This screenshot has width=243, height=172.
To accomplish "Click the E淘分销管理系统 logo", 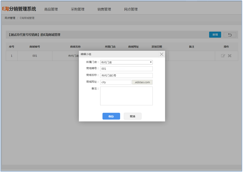I will 19,9.
